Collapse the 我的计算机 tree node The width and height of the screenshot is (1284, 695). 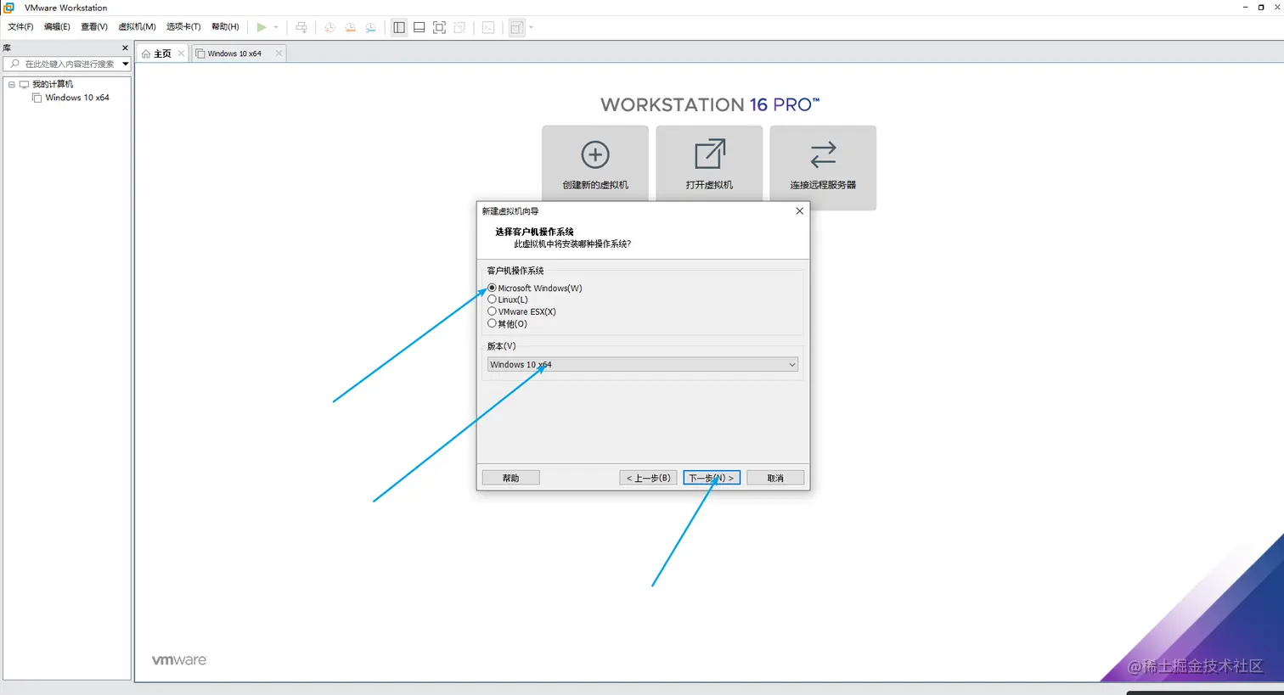(12, 84)
